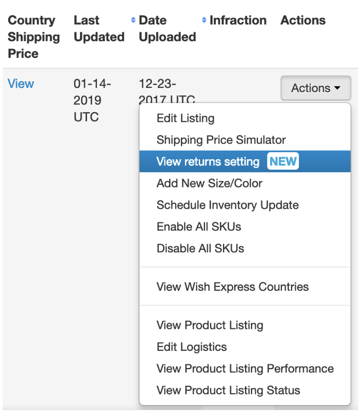Click Edit Logistics in the menu
The height and width of the screenshot is (411, 359).
(x=192, y=347)
